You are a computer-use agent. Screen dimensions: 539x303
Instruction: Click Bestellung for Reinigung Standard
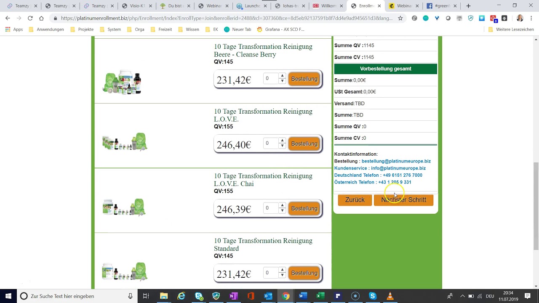pyautogui.click(x=304, y=273)
